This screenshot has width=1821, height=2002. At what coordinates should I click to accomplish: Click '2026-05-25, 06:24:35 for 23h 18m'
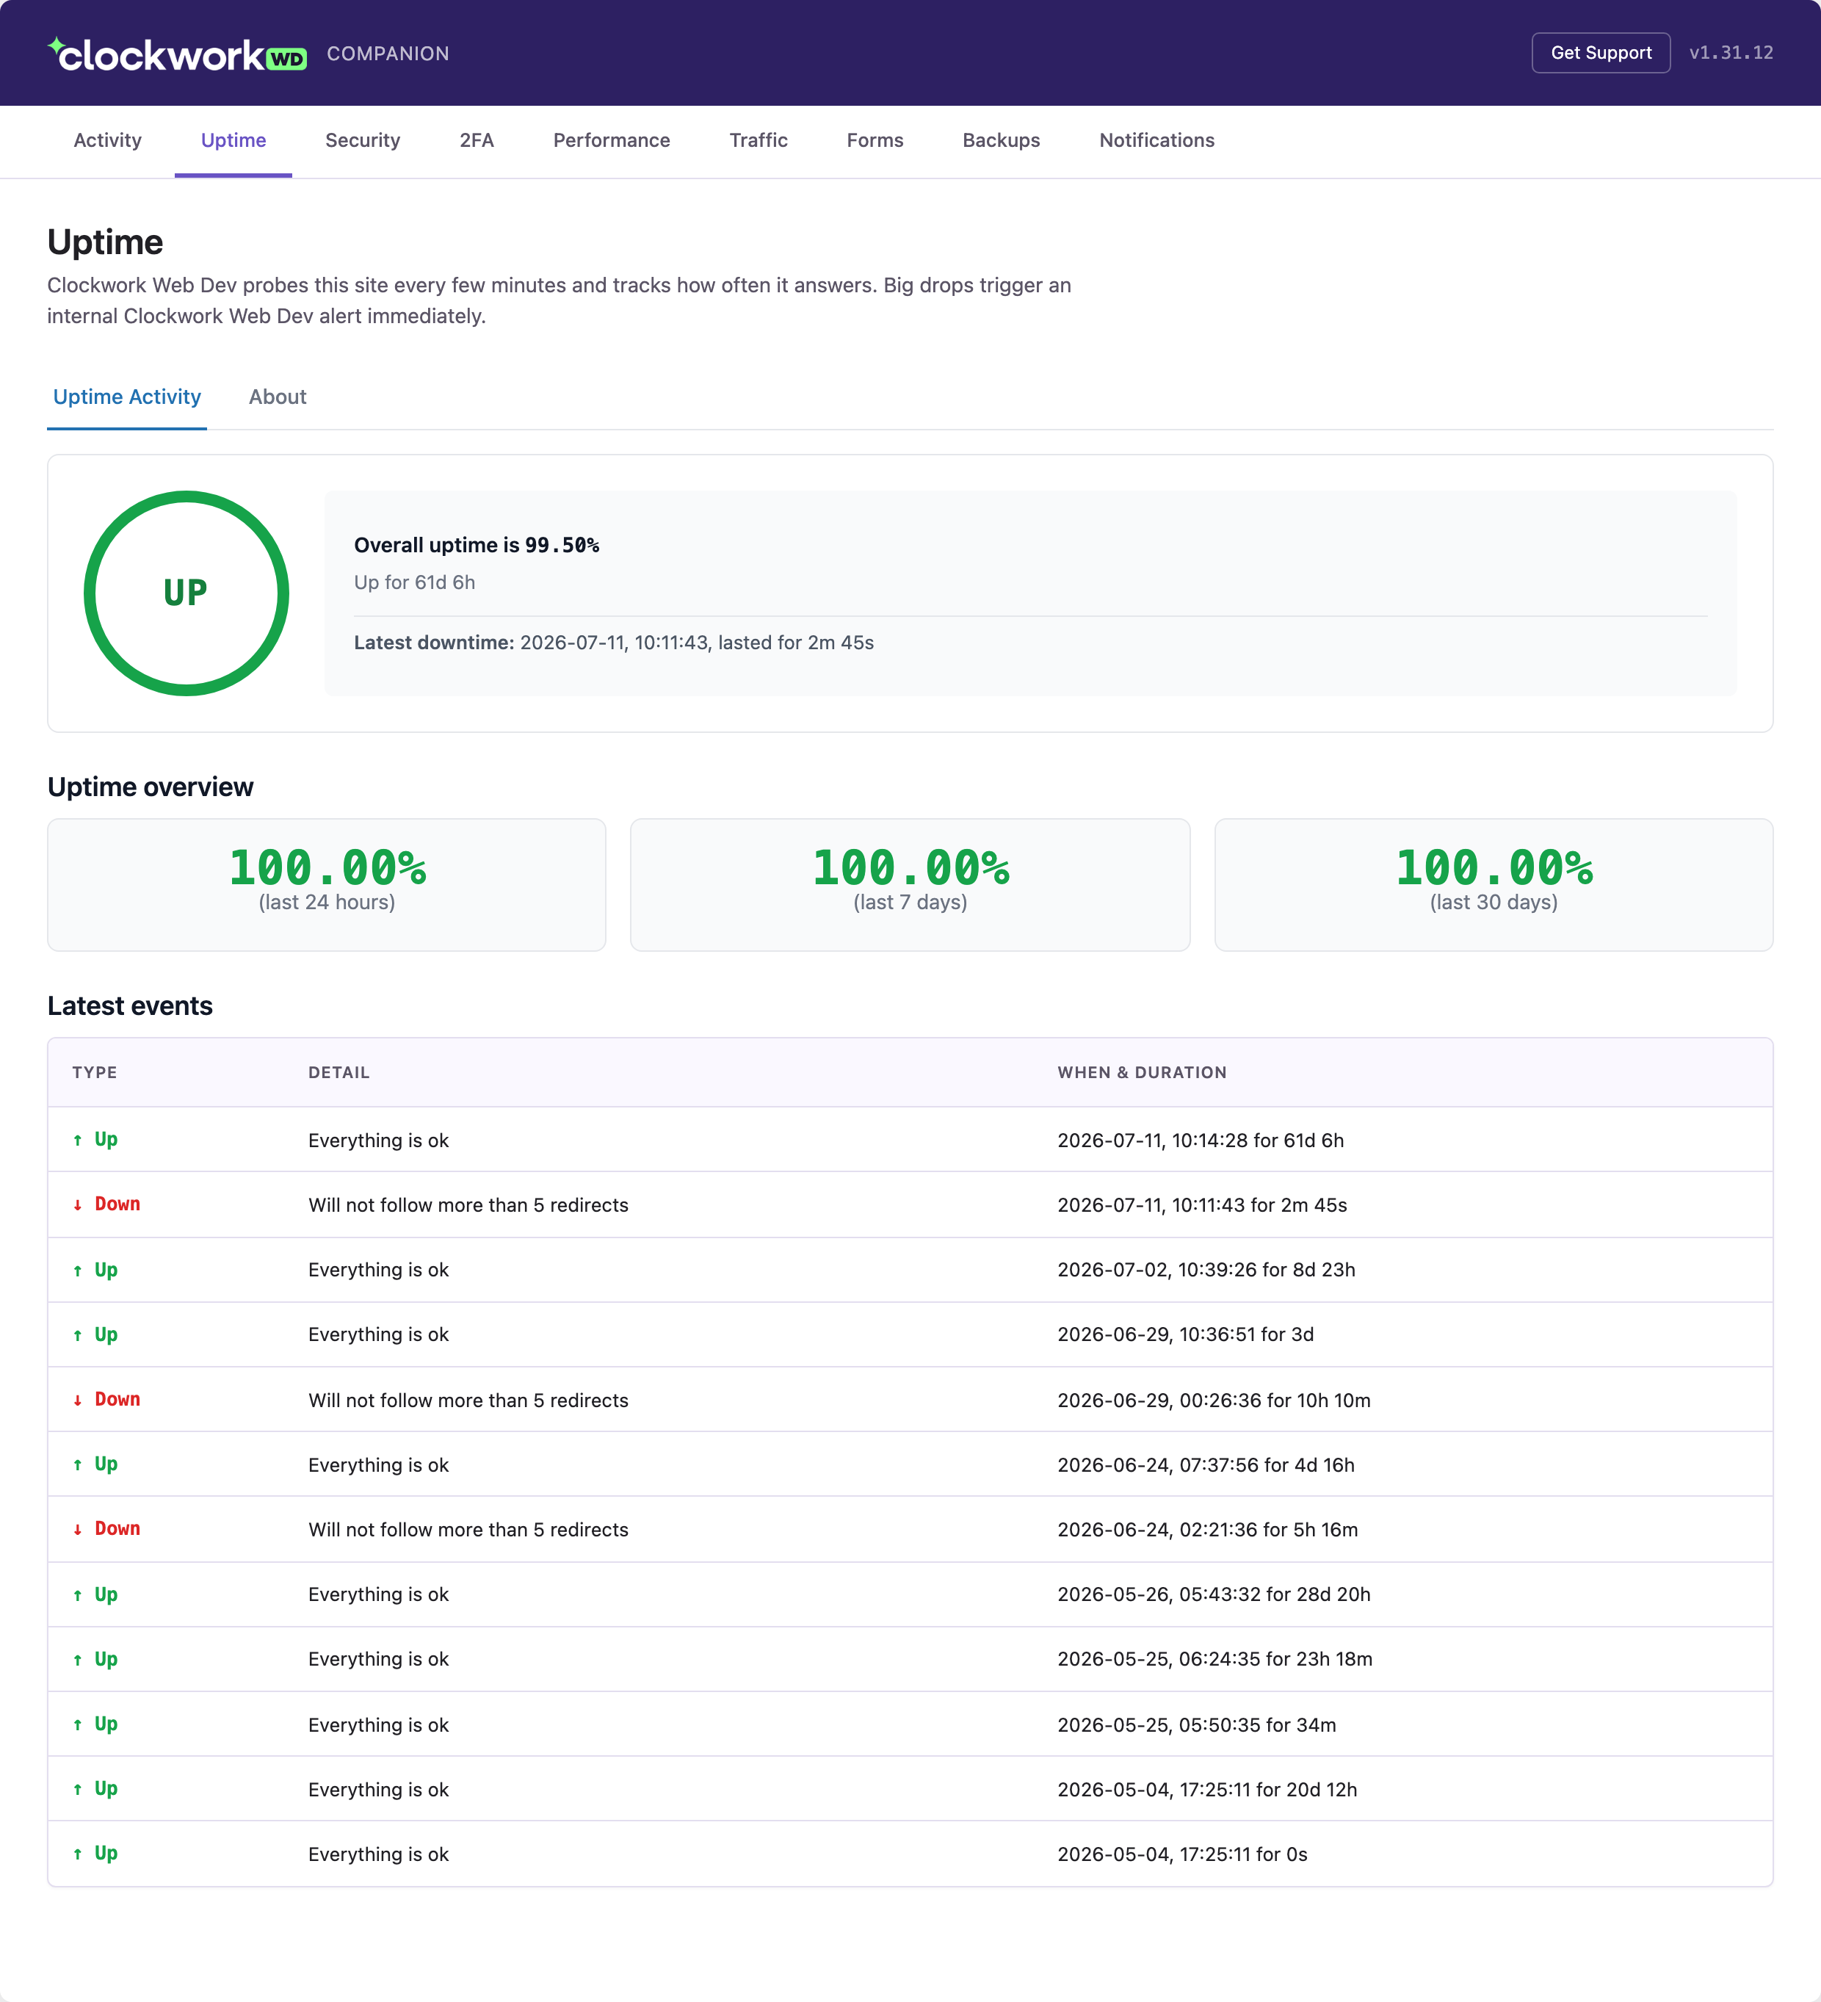coord(1214,1659)
